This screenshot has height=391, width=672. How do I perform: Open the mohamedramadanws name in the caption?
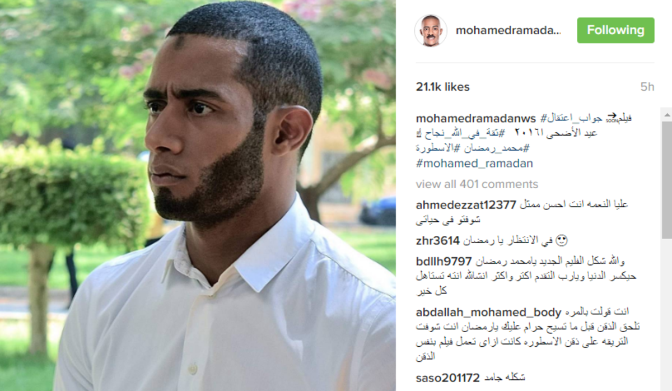tap(477, 119)
